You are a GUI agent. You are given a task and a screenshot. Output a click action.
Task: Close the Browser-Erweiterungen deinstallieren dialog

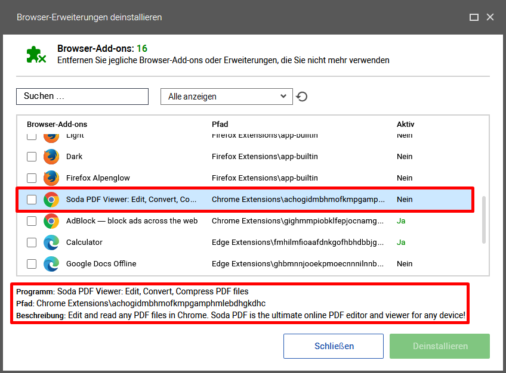click(x=490, y=17)
